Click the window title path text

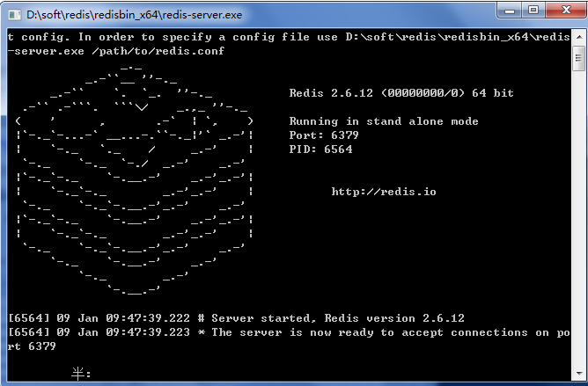click(x=135, y=15)
